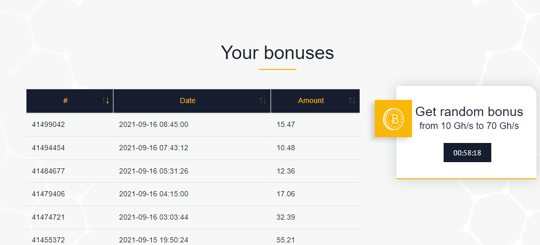Click the Your bonuses title

[277, 53]
